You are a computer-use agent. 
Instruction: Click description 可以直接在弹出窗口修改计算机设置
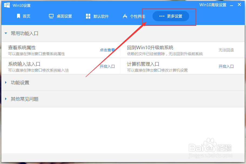(x=157, y=70)
